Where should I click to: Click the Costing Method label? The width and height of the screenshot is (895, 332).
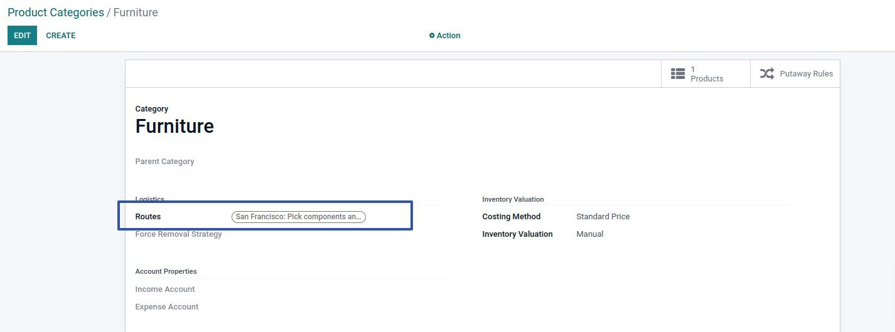pyautogui.click(x=511, y=217)
